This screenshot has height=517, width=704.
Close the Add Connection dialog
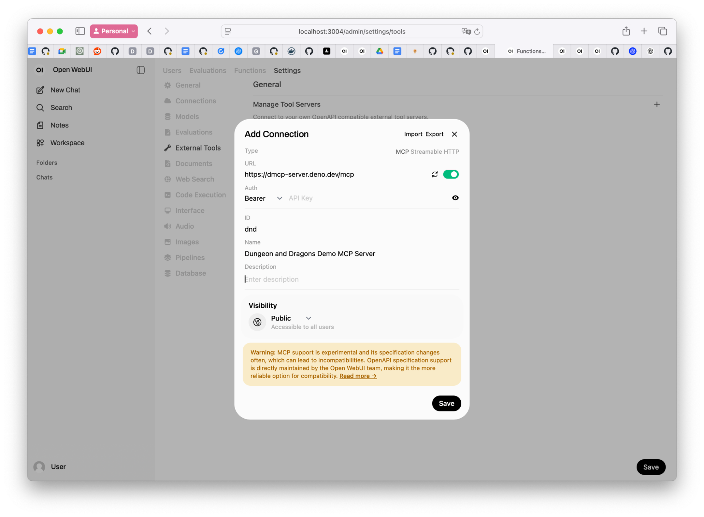(454, 134)
